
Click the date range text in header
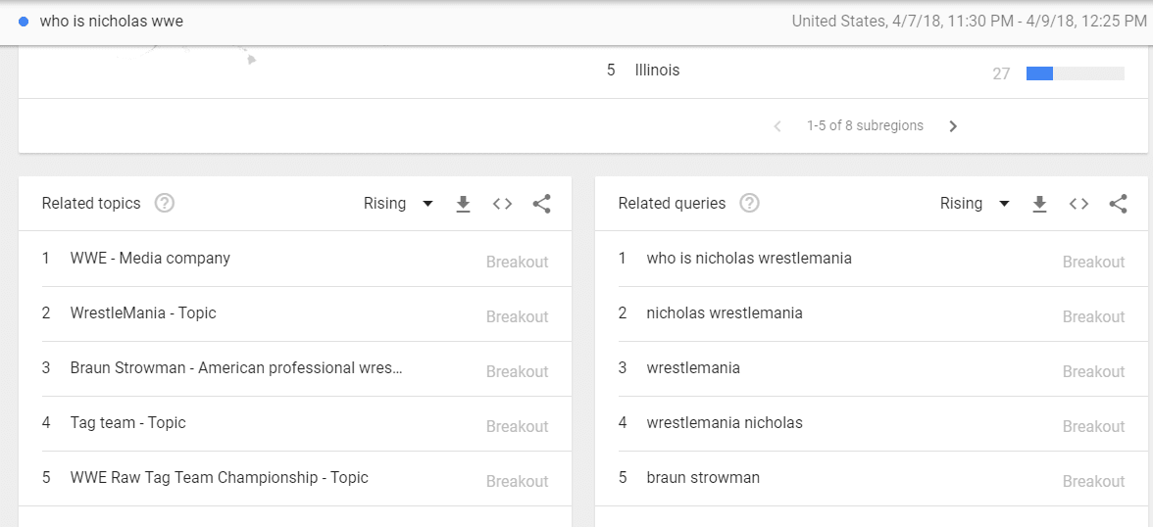click(969, 22)
